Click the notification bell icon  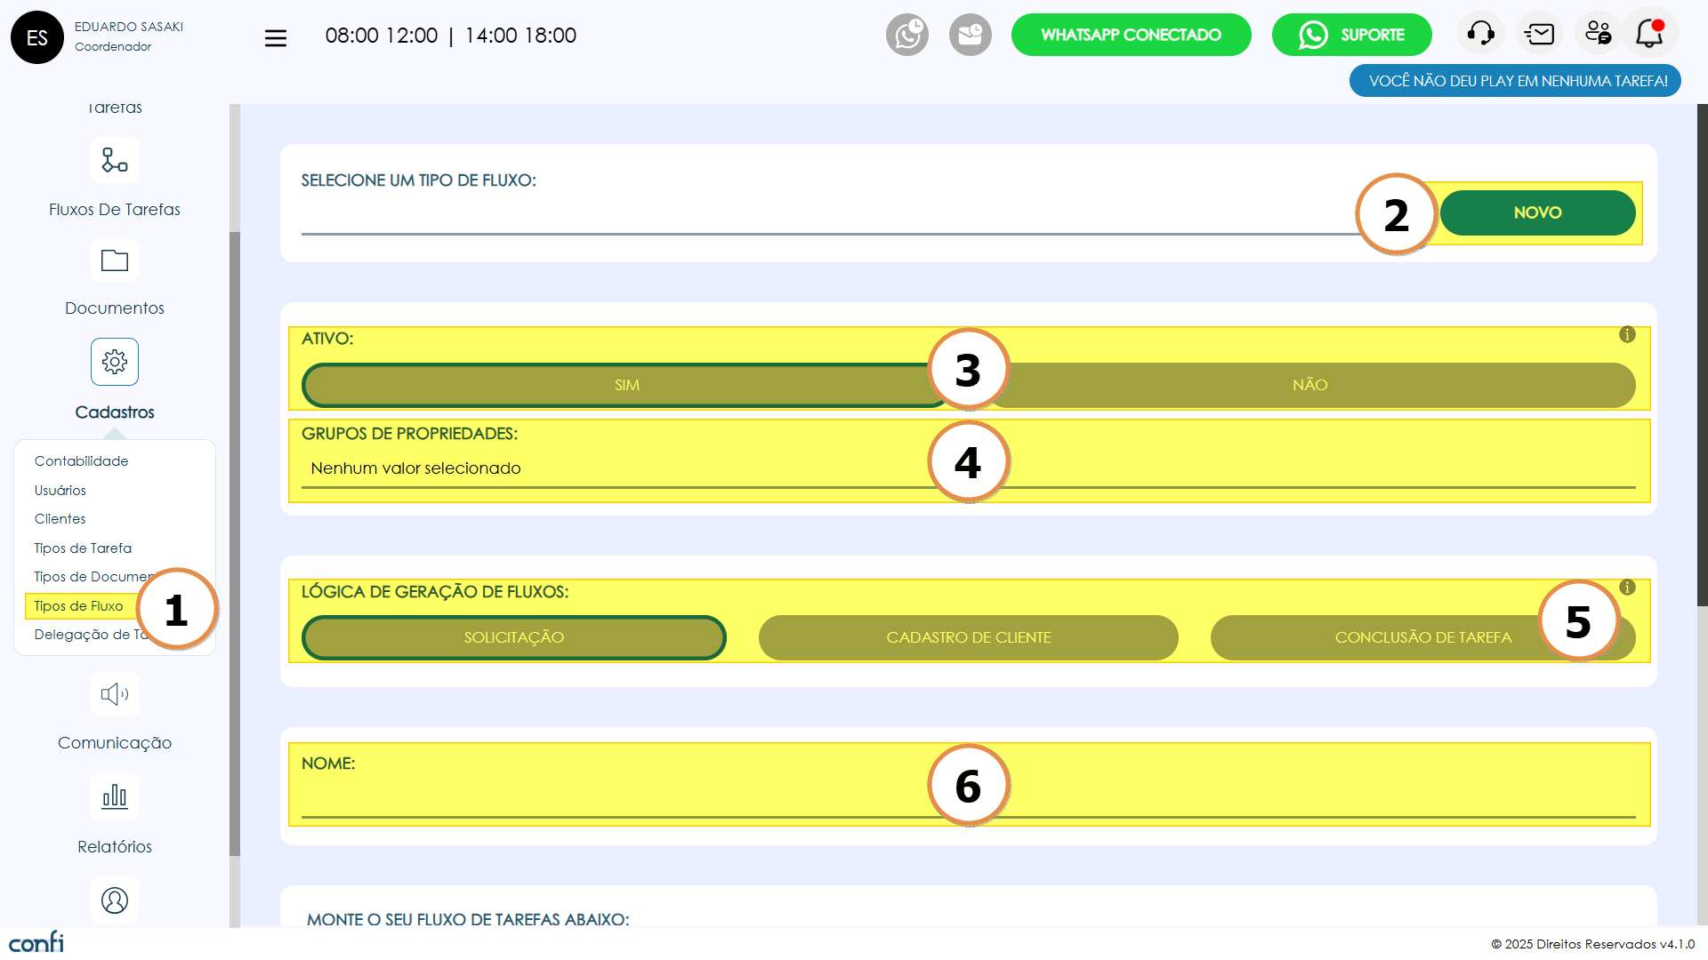coord(1649,34)
